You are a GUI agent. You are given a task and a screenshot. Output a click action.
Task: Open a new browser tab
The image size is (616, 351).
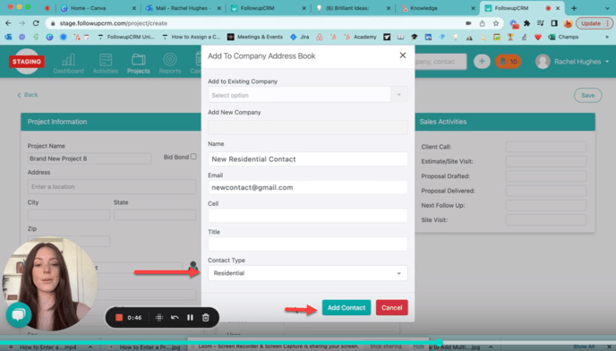click(x=574, y=8)
